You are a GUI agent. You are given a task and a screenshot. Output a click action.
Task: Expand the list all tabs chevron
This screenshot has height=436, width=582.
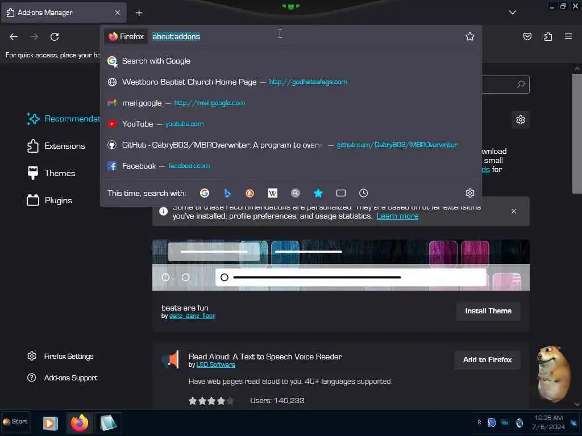point(513,12)
